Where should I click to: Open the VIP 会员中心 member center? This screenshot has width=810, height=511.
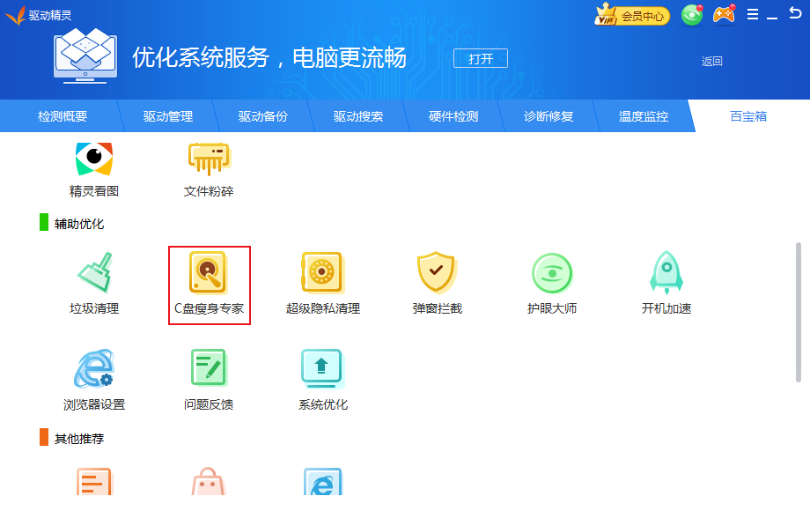633,16
